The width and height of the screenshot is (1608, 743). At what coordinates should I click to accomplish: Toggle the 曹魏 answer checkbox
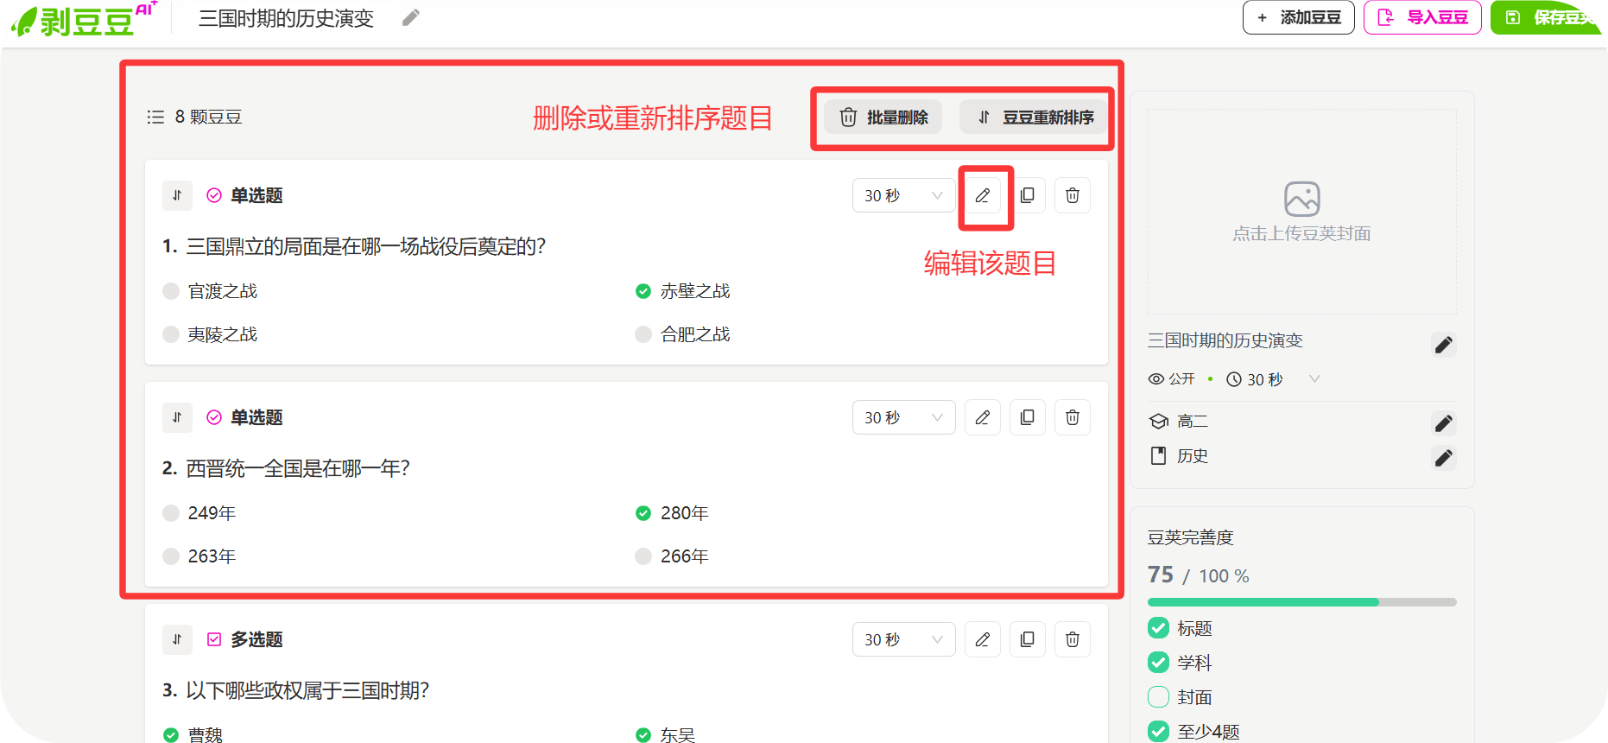pos(171,735)
